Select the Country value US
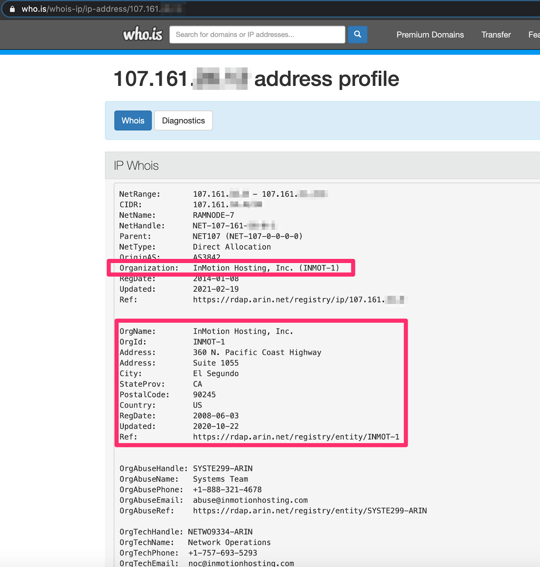 pyautogui.click(x=197, y=405)
